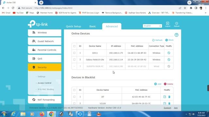Bookmark this page with star icon
Image resolution: width=209 pixels, height=117 pixels.
point(185,8)
